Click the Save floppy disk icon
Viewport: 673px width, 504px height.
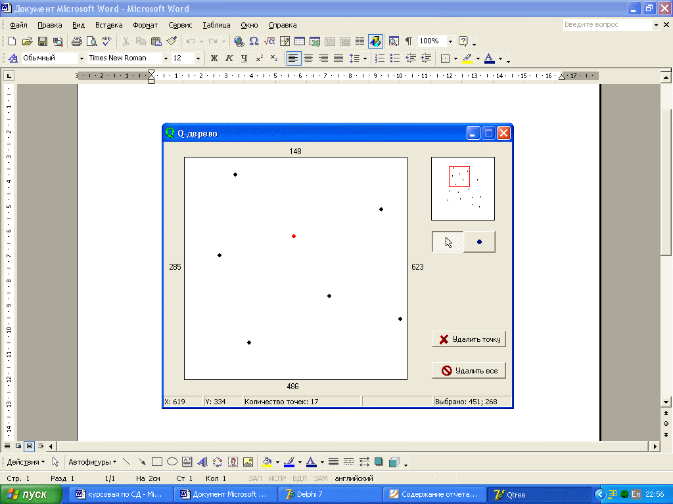point(43,41)
